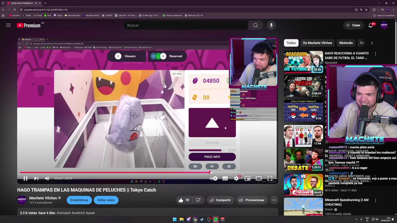Open Kick bookmark

[48, 15]
